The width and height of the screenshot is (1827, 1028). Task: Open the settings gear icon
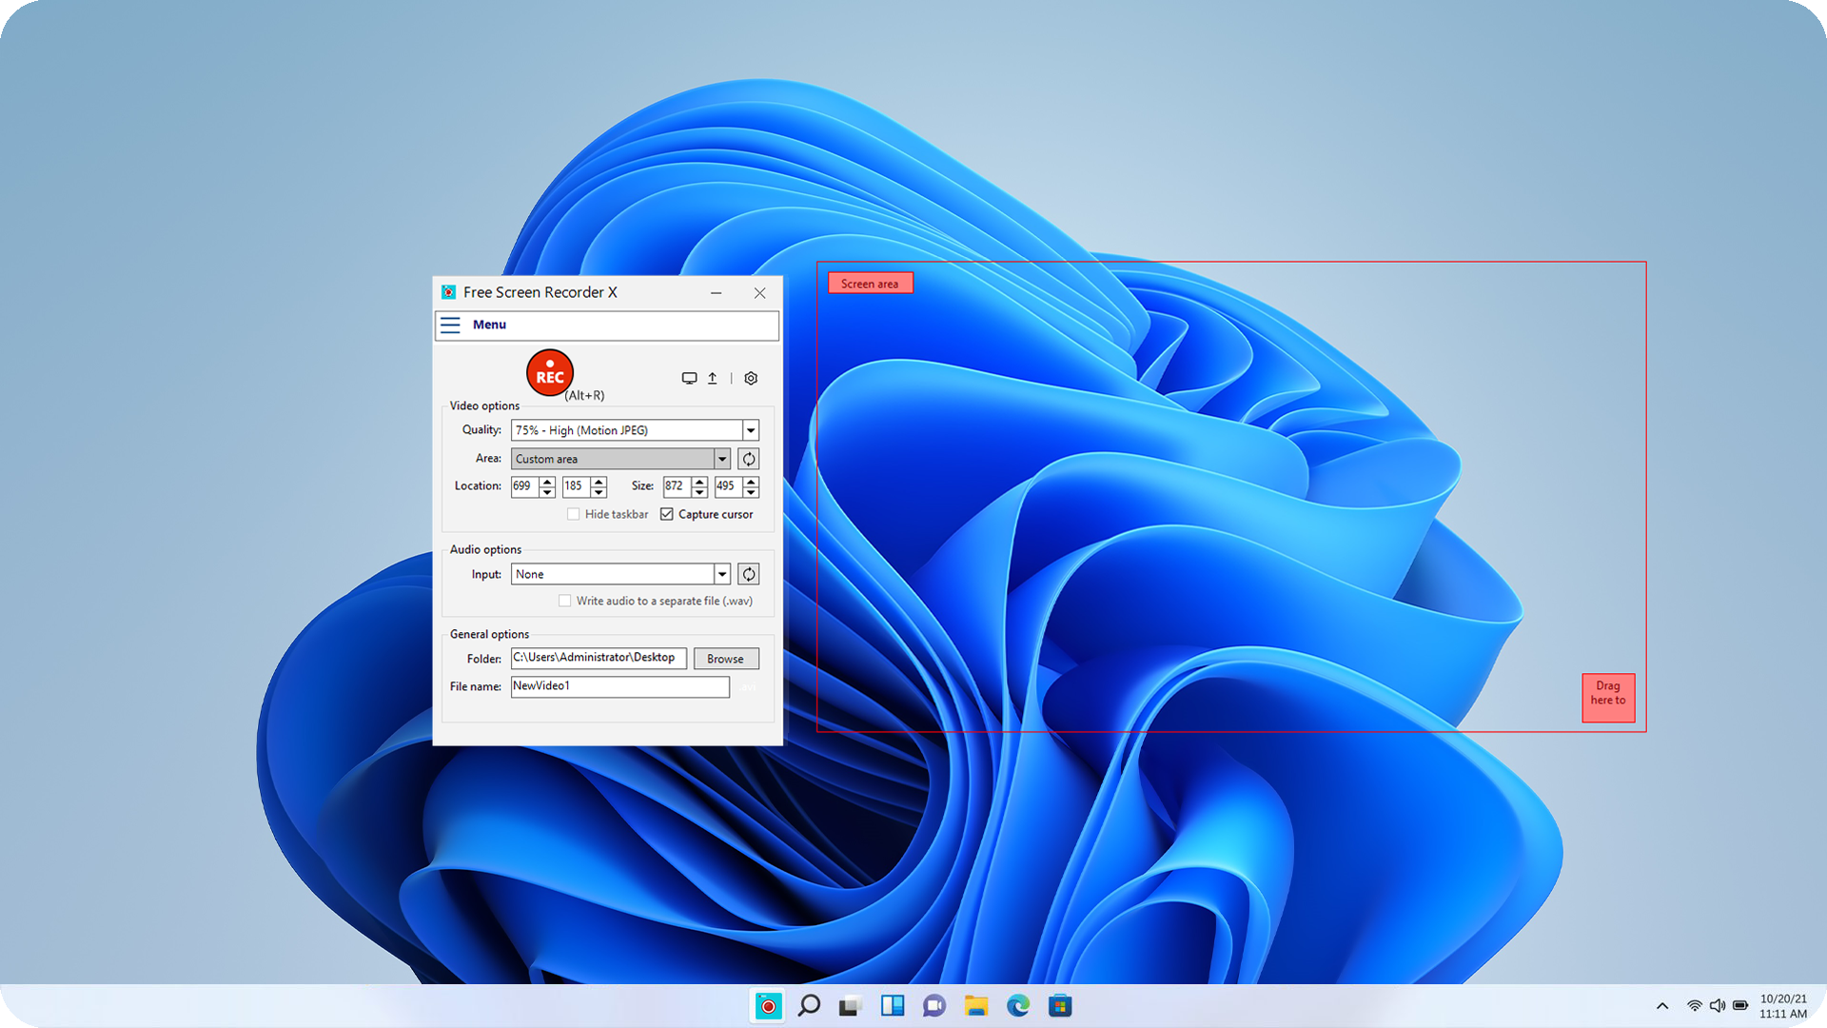pos(751,378)
